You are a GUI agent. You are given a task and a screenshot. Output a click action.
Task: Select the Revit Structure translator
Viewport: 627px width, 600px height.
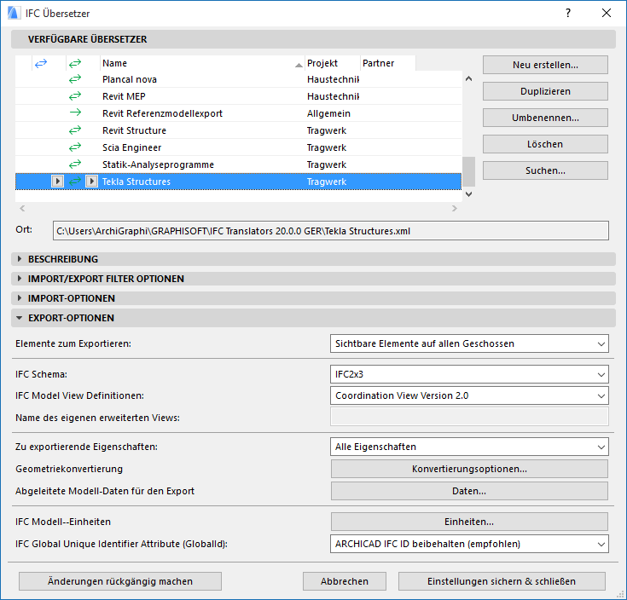pos(238,130)
